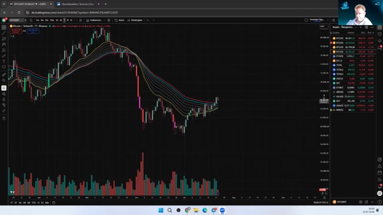Start the Wiedergabe replay mode
This screenshot has width=383, height=215.
click(135, 20)
